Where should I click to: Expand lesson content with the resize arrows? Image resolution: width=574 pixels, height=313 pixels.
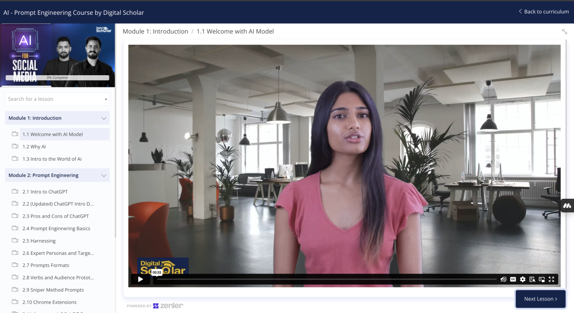tap(565, 31)
